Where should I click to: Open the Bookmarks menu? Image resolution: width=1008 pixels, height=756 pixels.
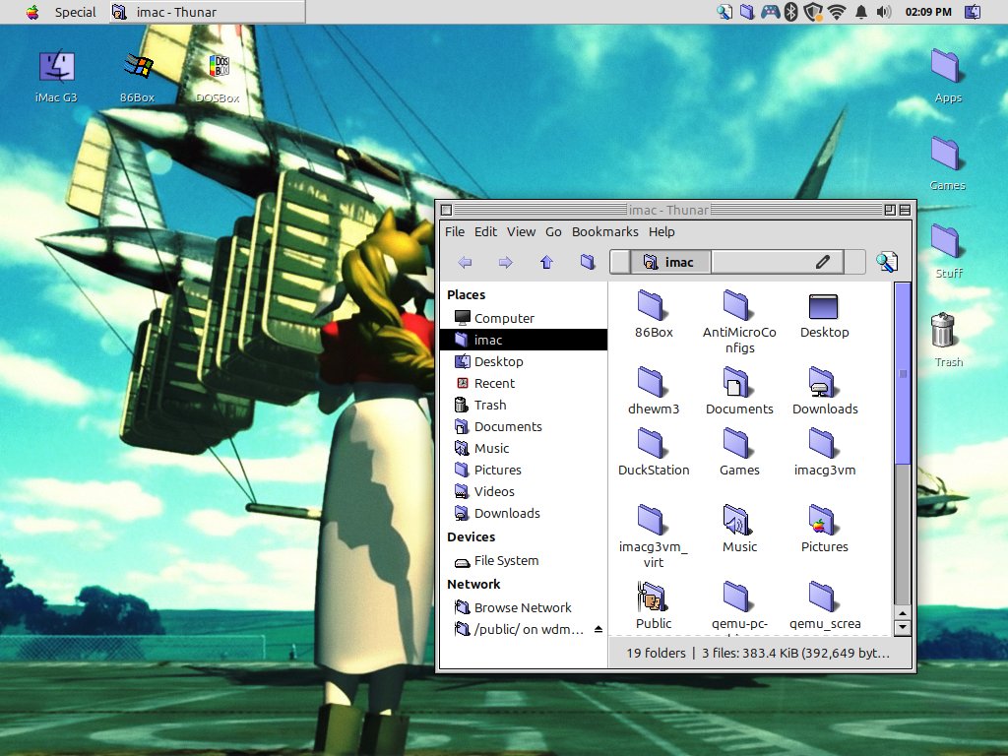604,231
